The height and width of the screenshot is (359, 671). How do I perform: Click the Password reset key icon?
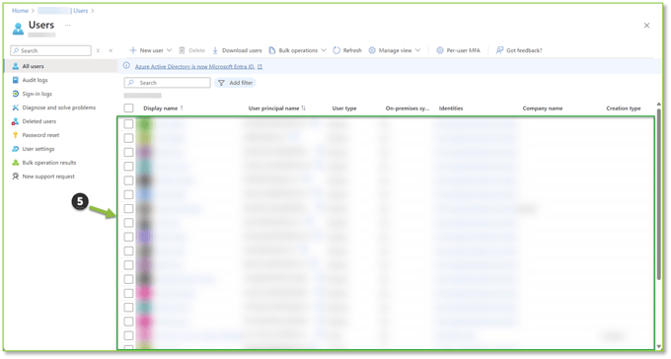16,135
